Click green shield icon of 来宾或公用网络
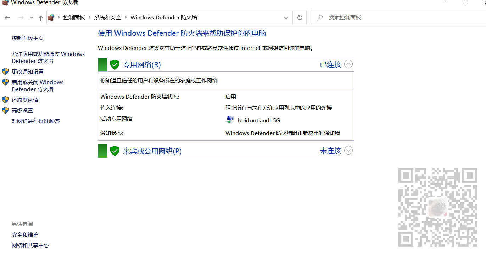 [114, 151]
